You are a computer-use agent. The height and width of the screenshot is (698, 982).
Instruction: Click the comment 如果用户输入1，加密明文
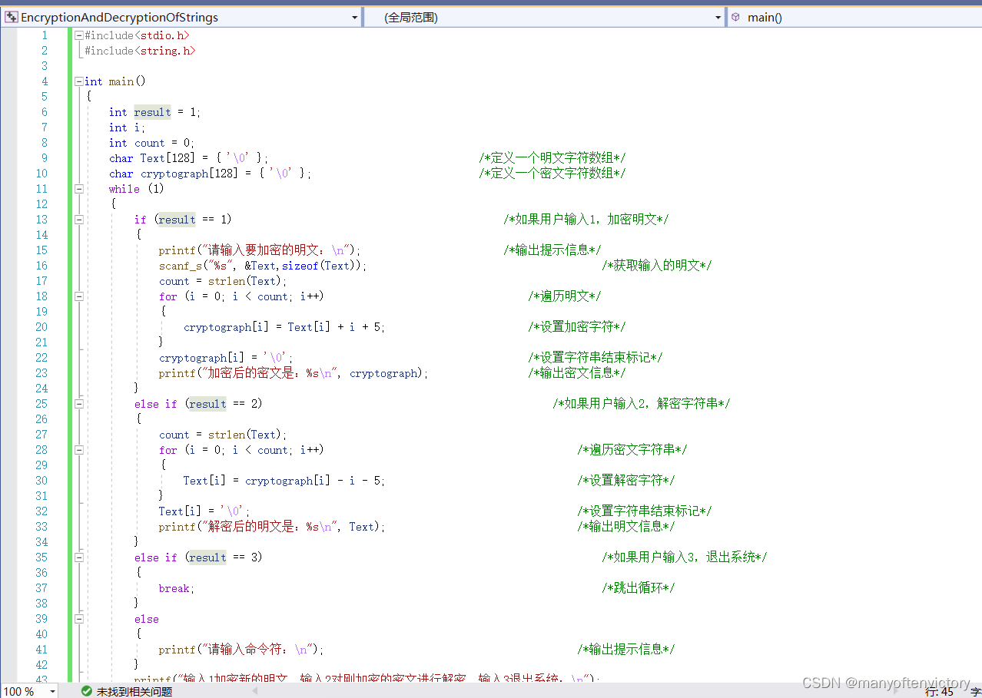point(586,220)
